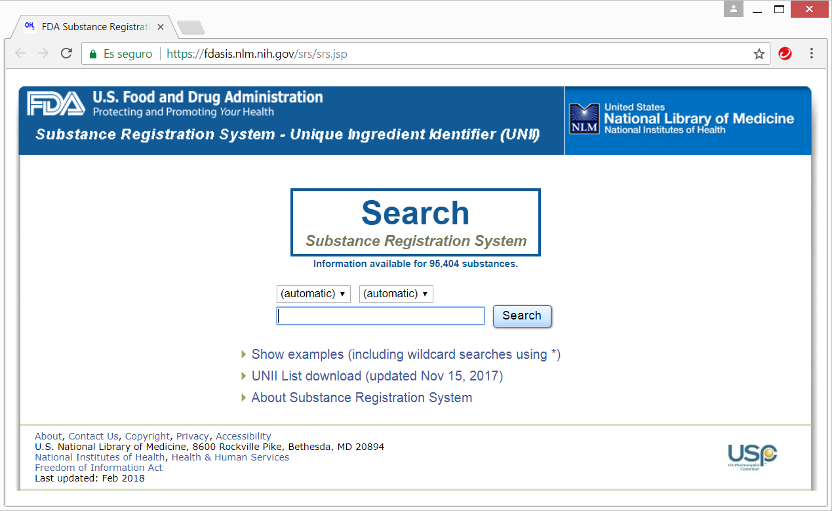Click the Search button
The width and height of the screenshot is (832, 511).
coord(522,316)
